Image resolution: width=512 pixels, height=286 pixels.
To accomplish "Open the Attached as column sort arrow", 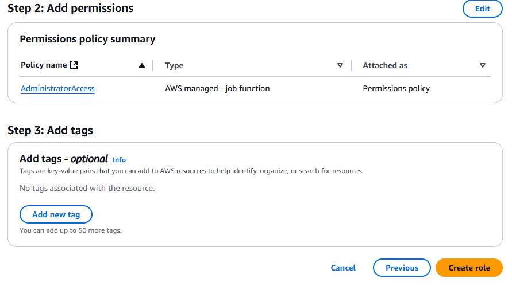I will [482, 65].
